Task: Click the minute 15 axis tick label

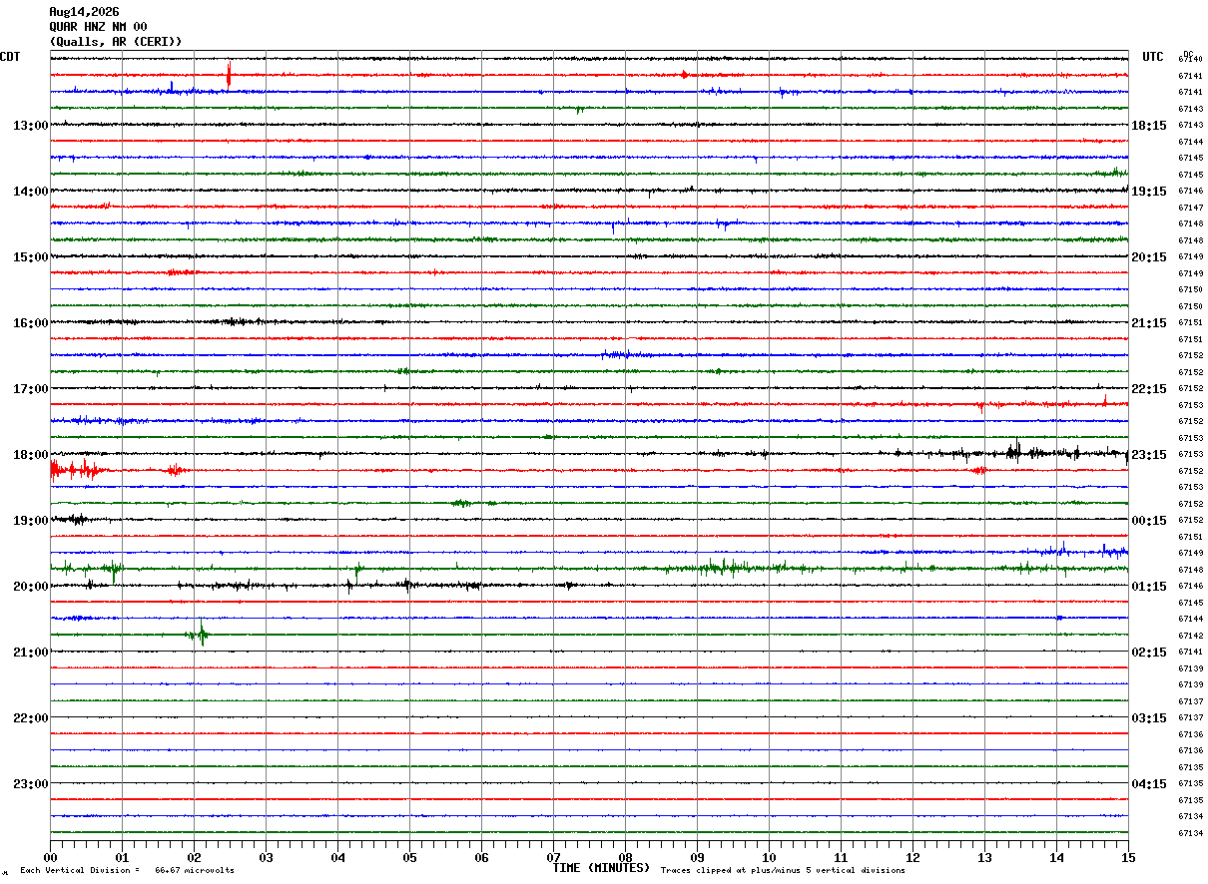Action: (1128, 857)
